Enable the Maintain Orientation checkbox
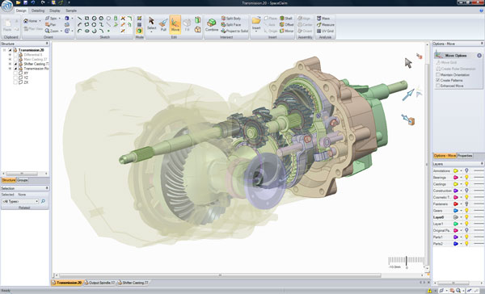 tap(437, 75)
